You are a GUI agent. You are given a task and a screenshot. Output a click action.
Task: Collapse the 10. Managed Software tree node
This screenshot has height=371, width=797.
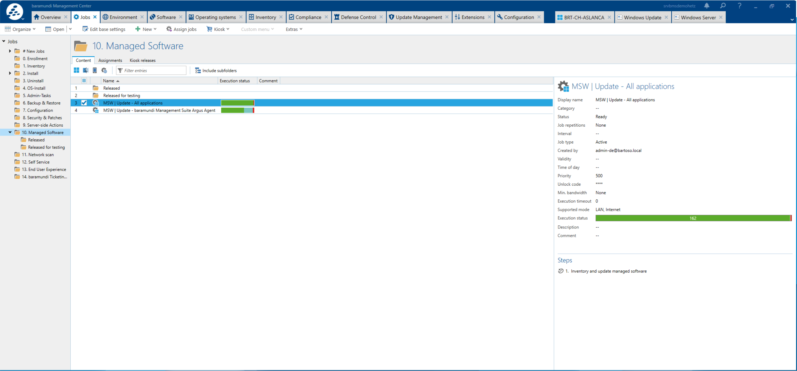tap(10, 133)
